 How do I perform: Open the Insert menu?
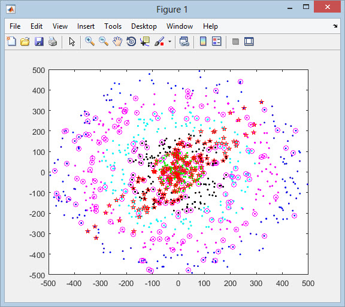[x=86, y=26]
